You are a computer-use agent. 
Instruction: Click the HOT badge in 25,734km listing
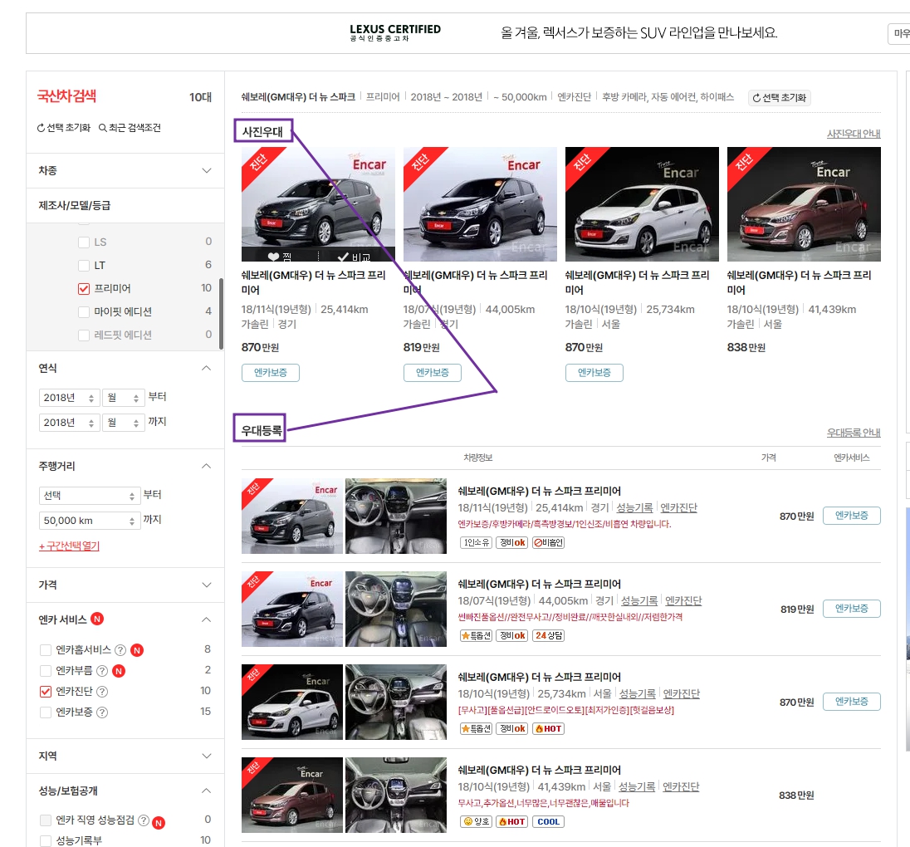549,728
